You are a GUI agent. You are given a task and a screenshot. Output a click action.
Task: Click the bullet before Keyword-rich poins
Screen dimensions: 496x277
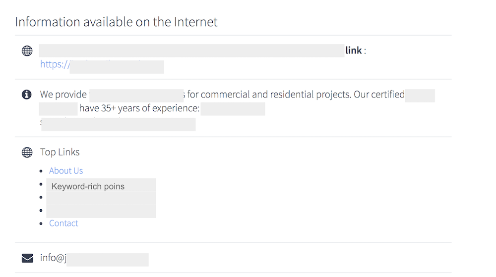pyautogui.click(x=41, y=184)
